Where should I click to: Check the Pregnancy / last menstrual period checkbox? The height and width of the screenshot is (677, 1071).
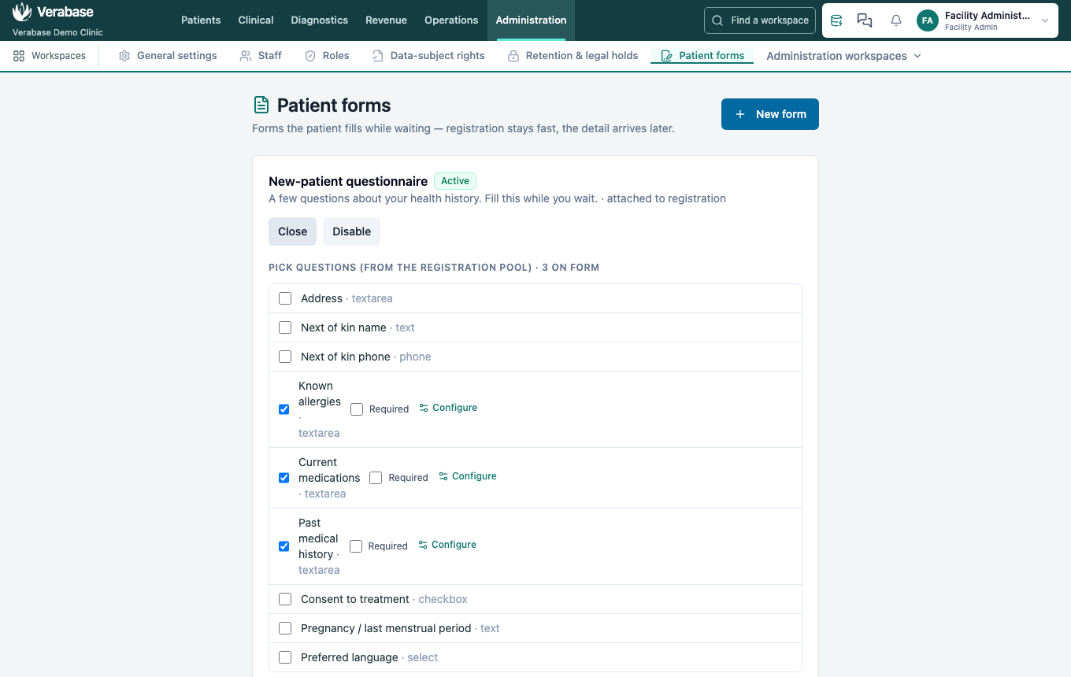tap(285, 628)
